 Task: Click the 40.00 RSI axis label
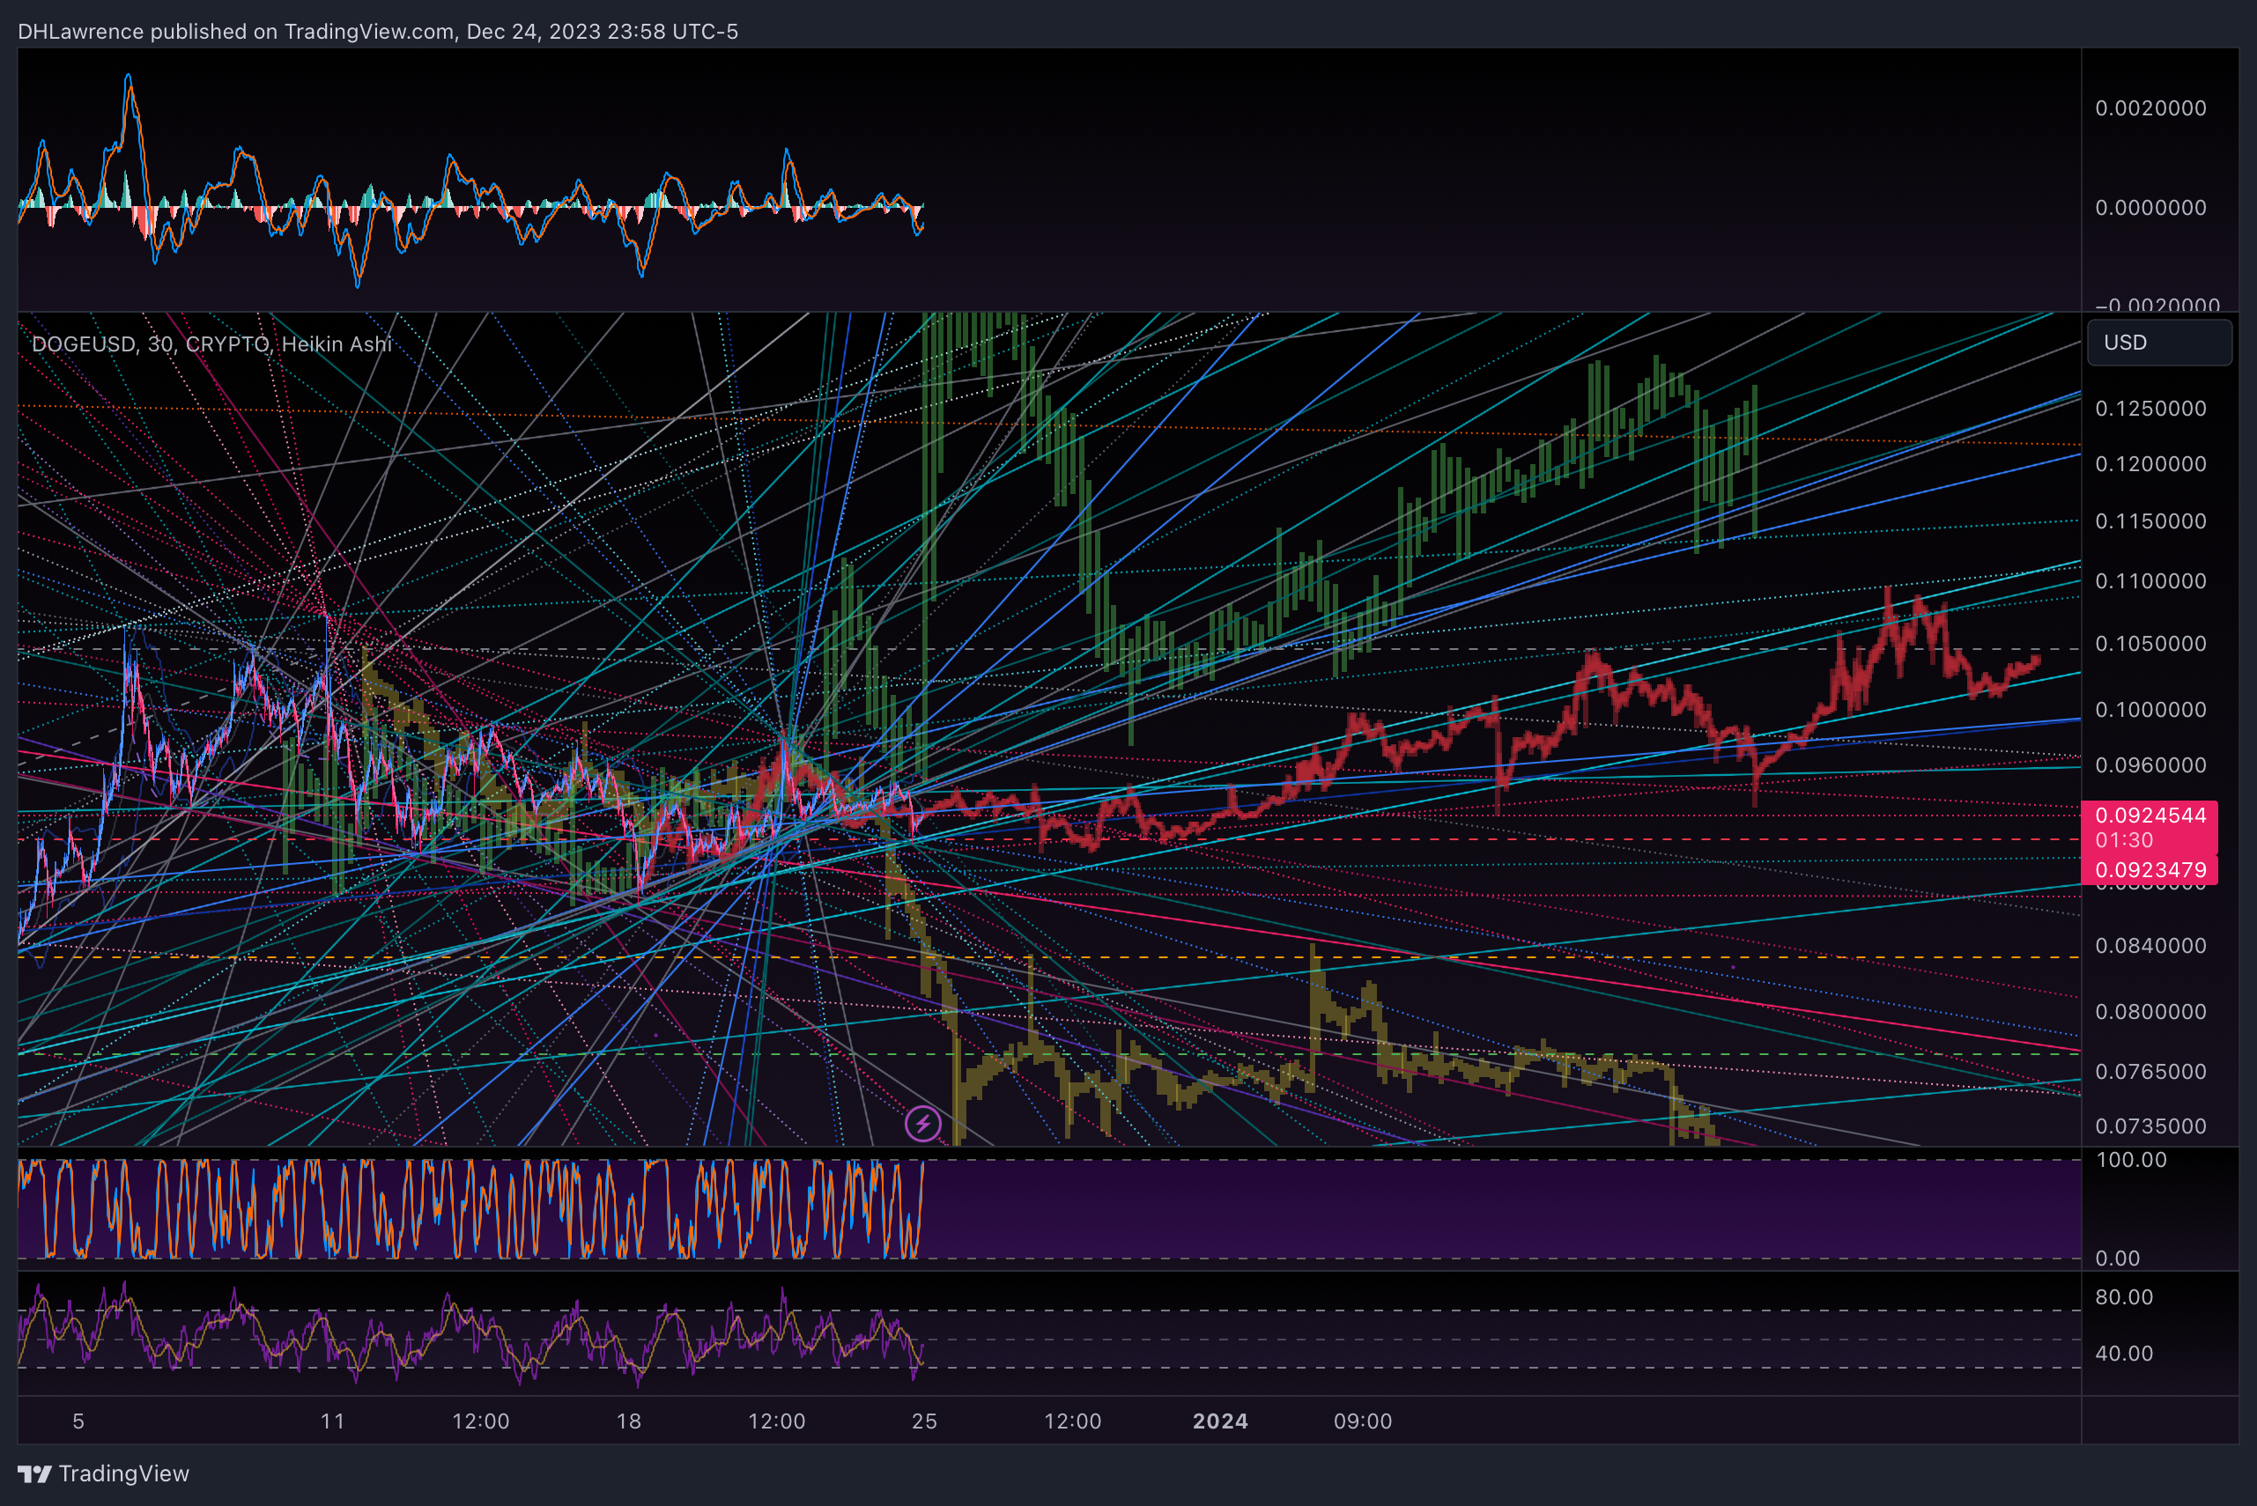click(2124, 1355)
